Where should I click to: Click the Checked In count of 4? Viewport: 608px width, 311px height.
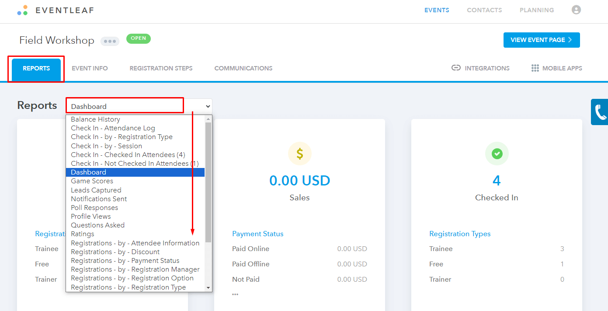[x=497, y=180]
